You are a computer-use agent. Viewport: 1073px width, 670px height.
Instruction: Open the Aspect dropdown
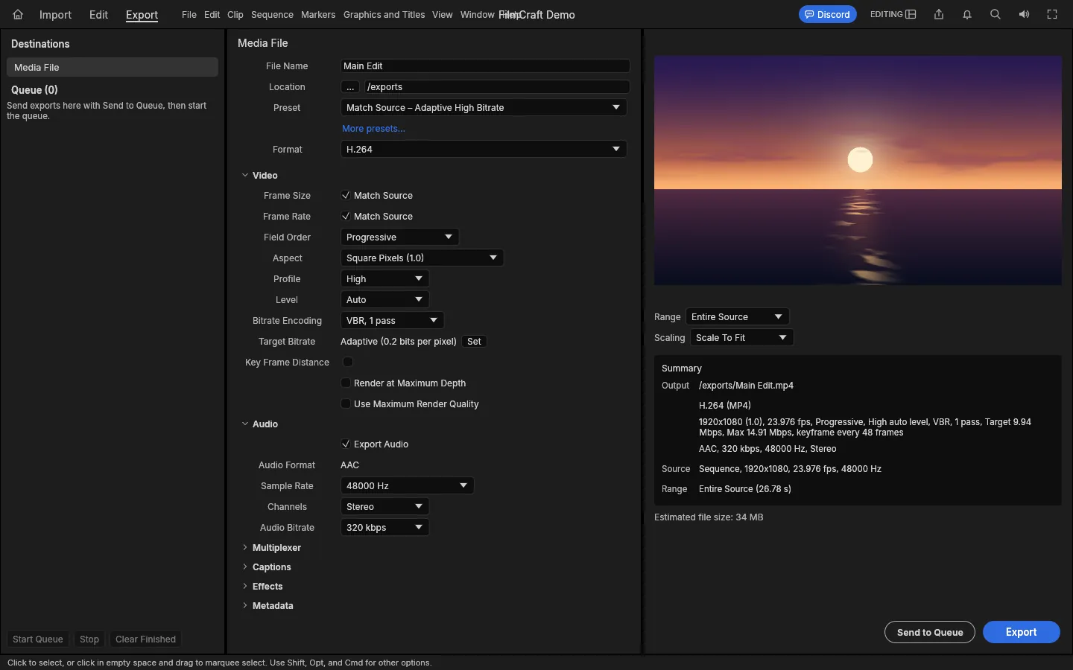422,258
